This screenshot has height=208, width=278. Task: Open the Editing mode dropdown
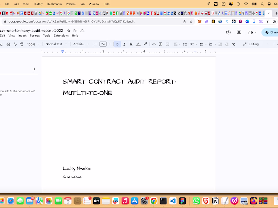(256, 44)
